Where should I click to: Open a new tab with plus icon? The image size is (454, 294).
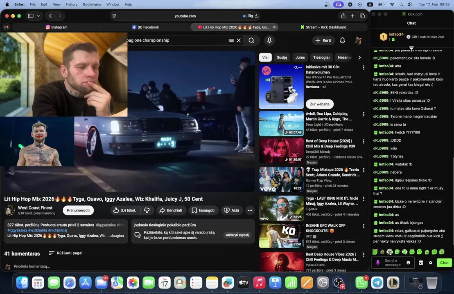tap(352, 16)
